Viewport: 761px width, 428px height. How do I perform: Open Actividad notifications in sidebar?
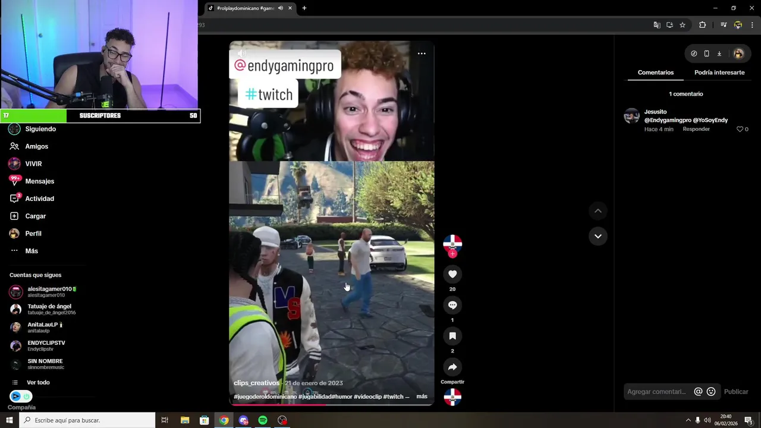(x=32, y=199)
